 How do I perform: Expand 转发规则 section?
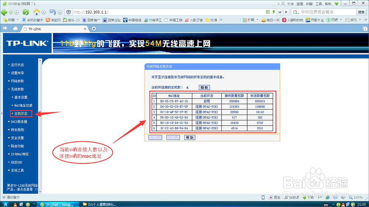pyautogui.click(x=17, y=130)
